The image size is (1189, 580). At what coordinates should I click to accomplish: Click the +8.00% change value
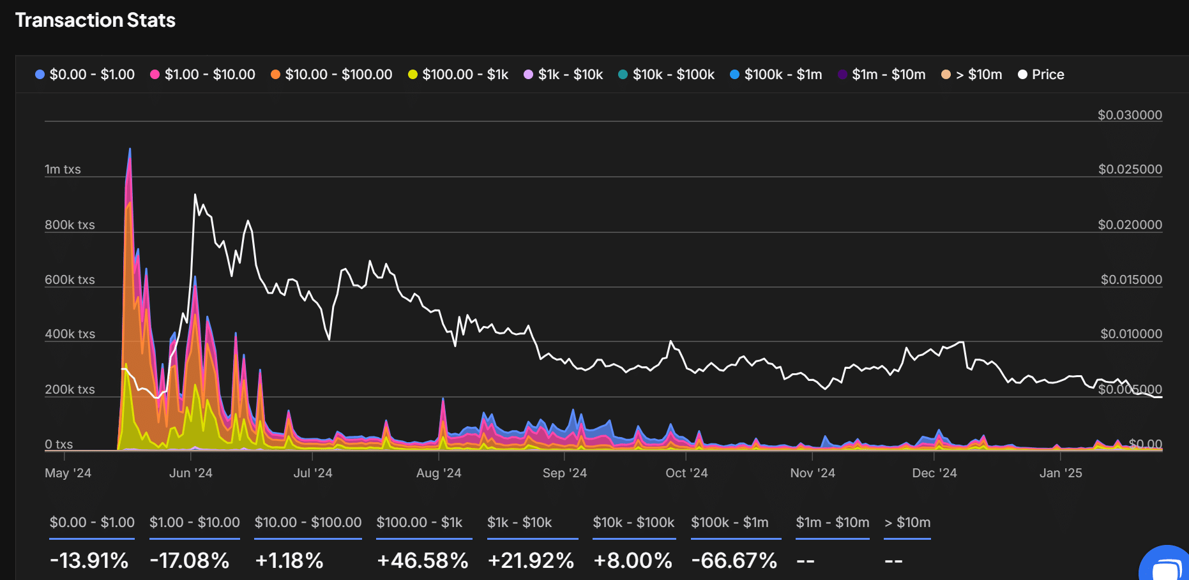(633, 561)
